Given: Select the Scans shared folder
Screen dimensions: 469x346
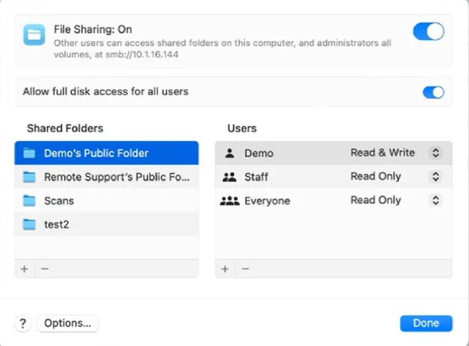Looking at the screenshot, I should tap(106, 201).
